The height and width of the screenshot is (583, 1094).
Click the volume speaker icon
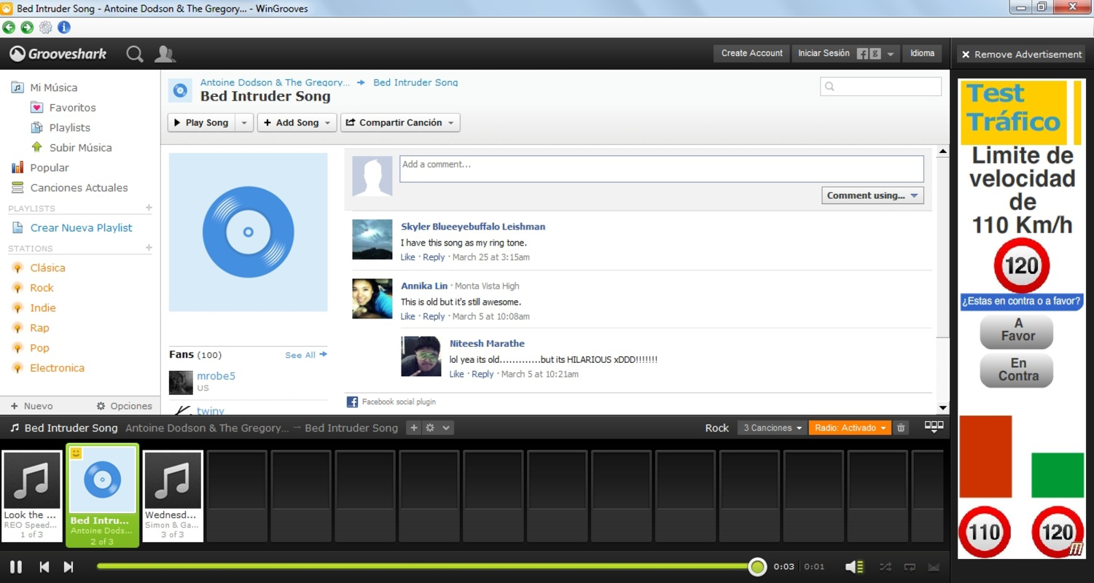(854, 566)
